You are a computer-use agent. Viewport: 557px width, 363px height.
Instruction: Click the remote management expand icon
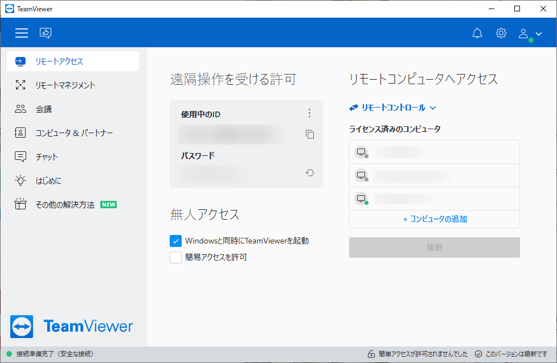[x=21, y=85]
